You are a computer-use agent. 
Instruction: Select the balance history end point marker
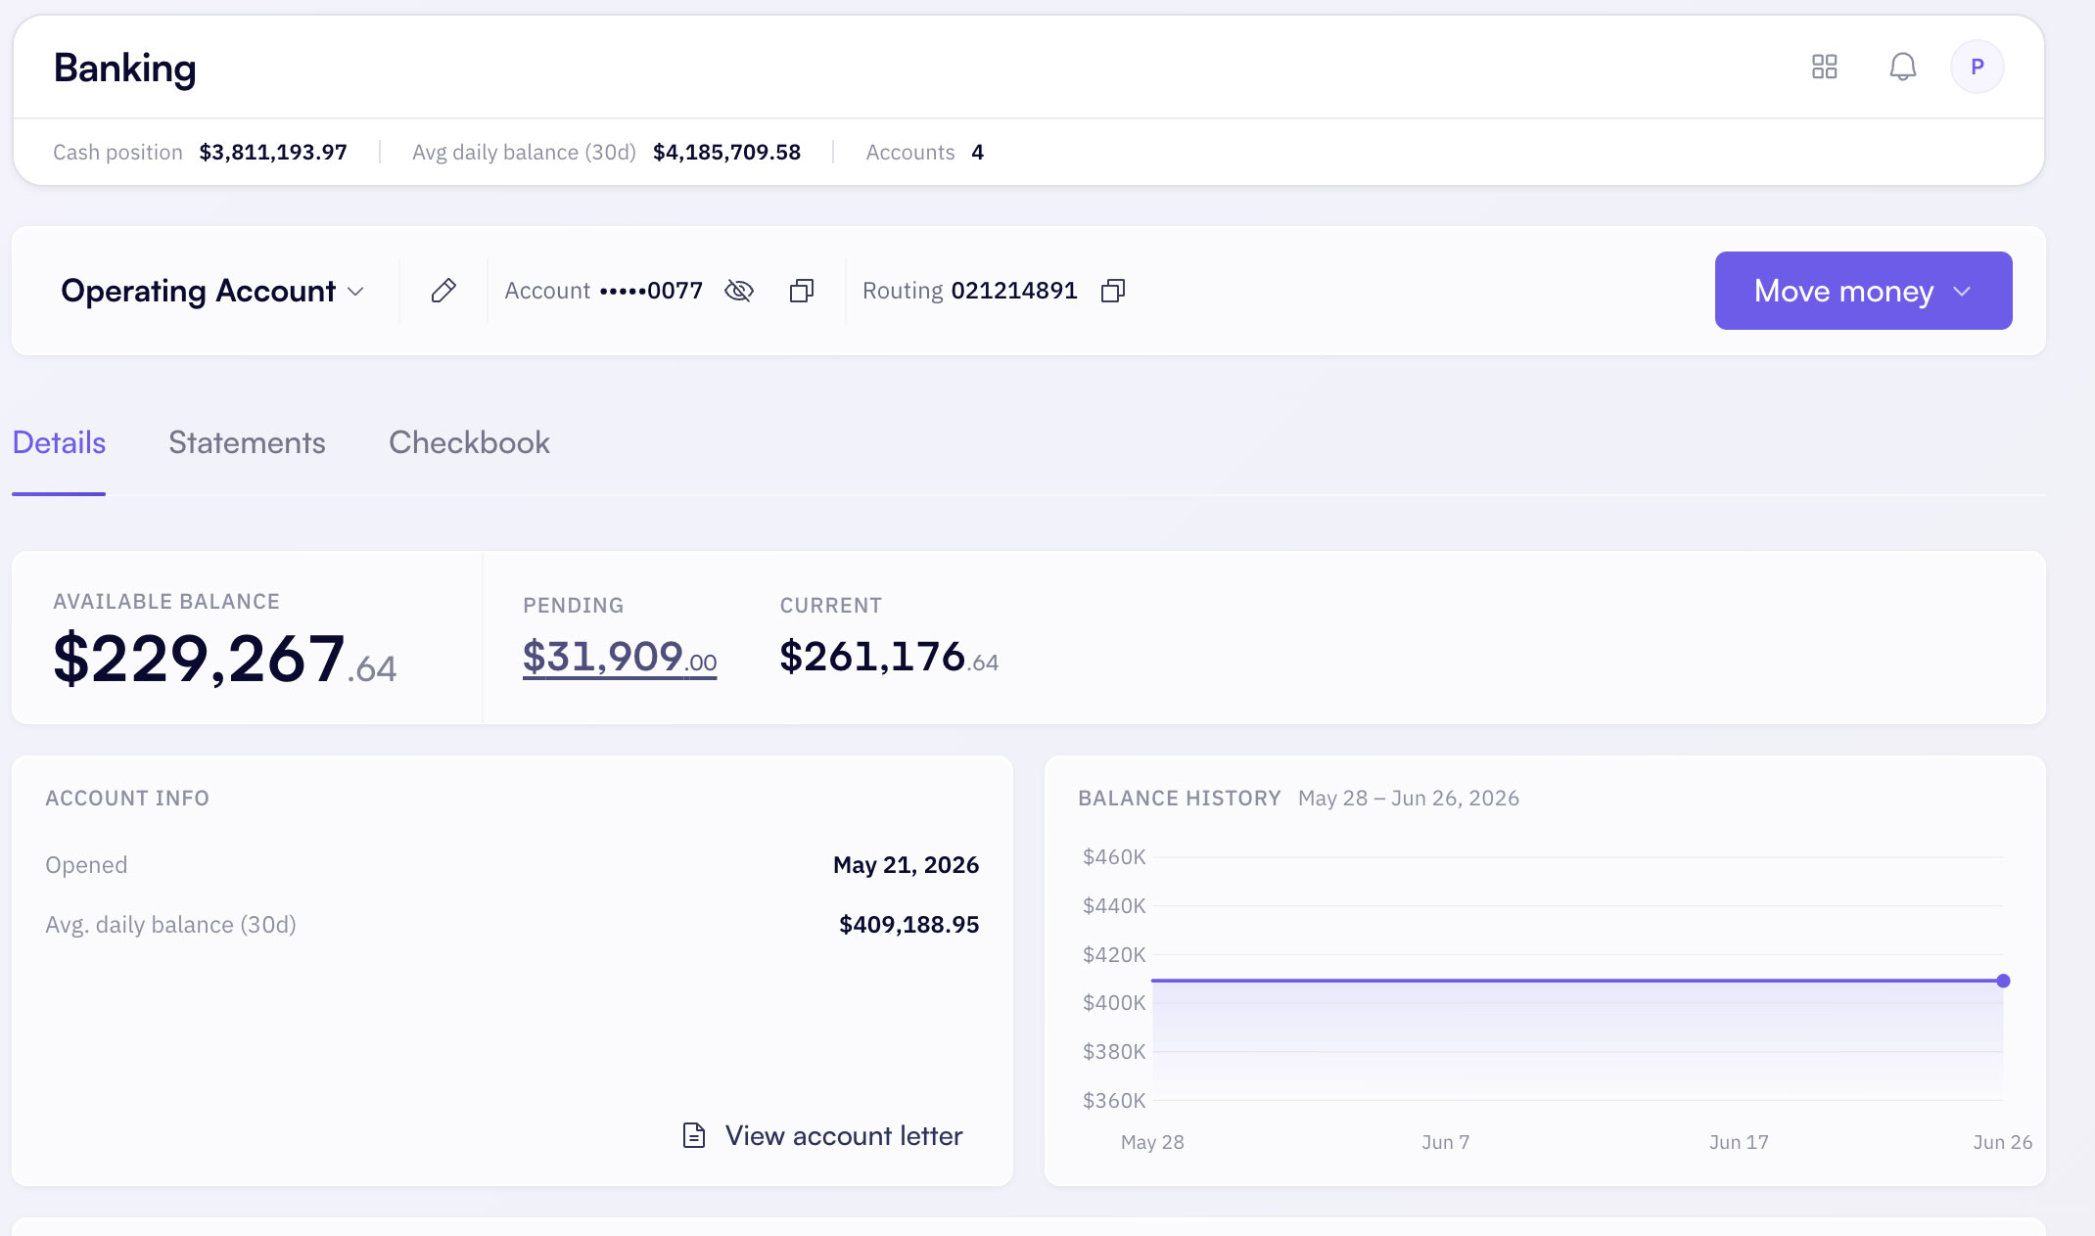point(2003,981)
